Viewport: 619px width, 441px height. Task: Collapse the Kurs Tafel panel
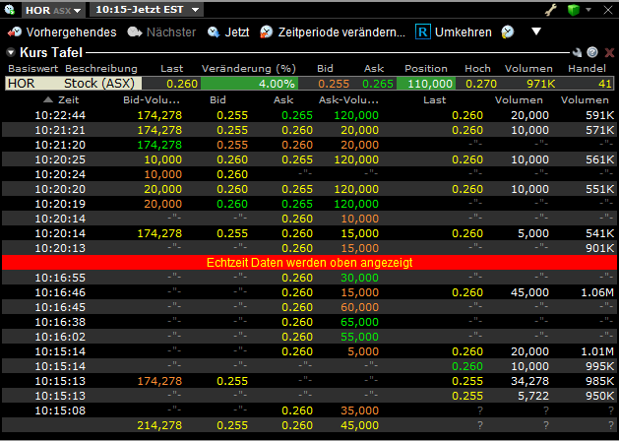pos(10,52)
